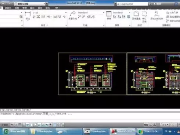180x135 pixels.
Task: Click Add Current Scale icon
Action: [157, 15]
